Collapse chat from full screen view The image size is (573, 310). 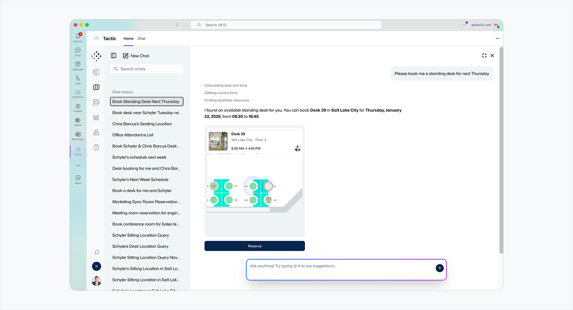tap(484, 56)
